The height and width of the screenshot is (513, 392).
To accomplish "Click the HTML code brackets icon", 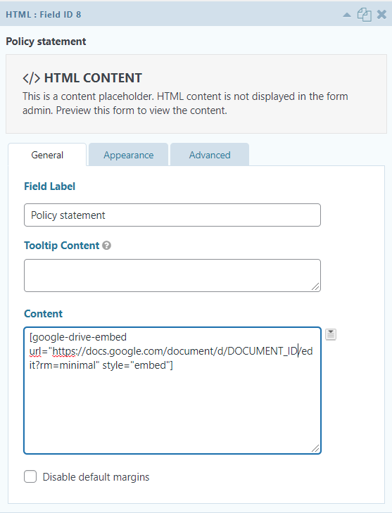I will [32, 78].
